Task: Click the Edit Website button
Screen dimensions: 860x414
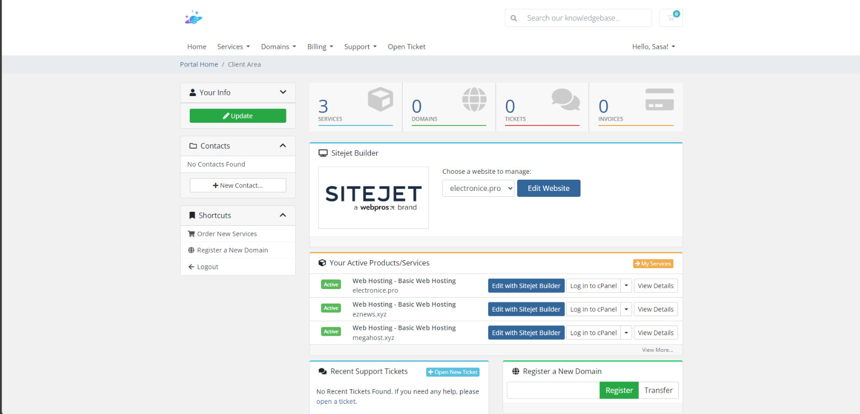Action: 549,188
